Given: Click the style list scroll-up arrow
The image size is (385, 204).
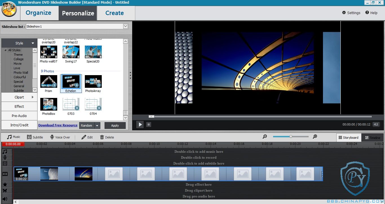Looking at the screenshot, I should [125, 41].
